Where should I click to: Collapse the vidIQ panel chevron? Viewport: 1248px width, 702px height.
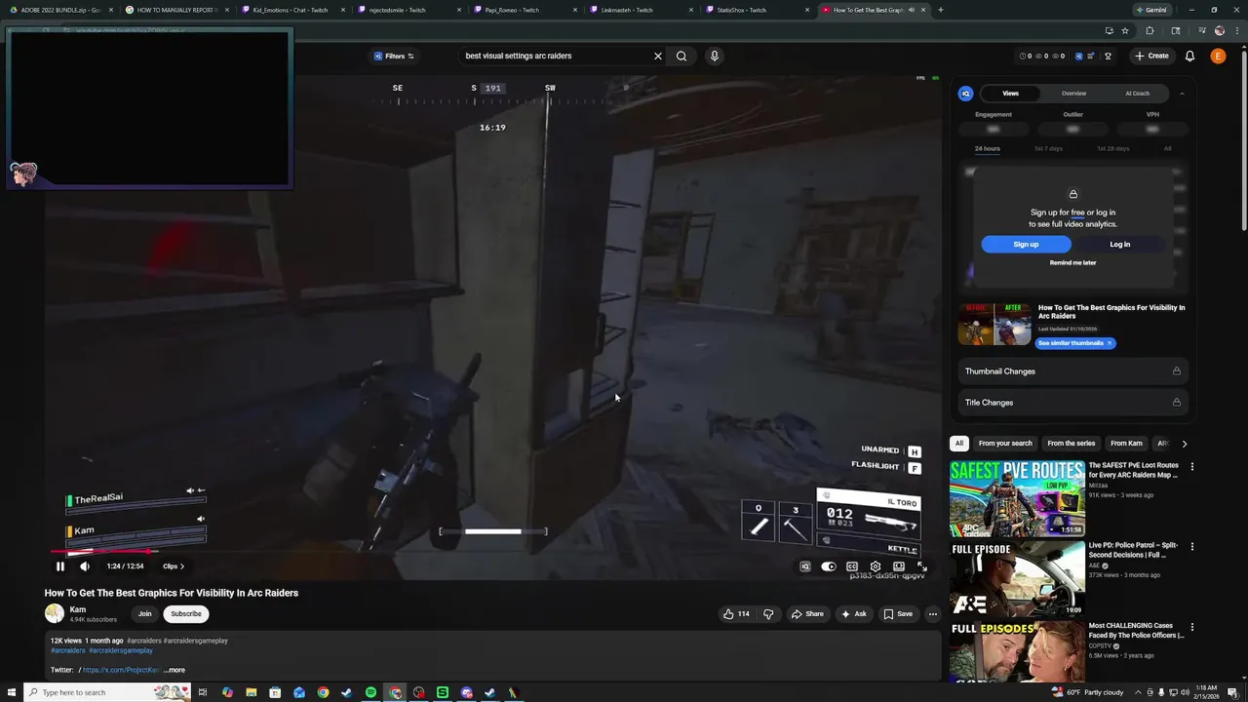[1182, 94]
